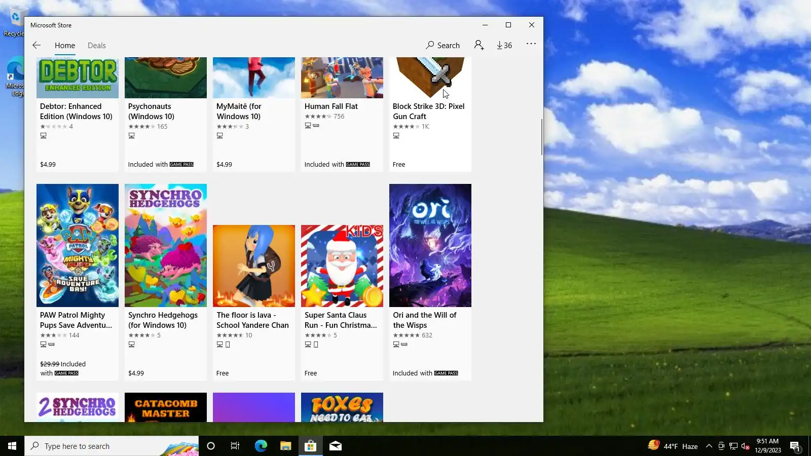Open the MyMaitê (for Windows 10) title

pos(239,111)
